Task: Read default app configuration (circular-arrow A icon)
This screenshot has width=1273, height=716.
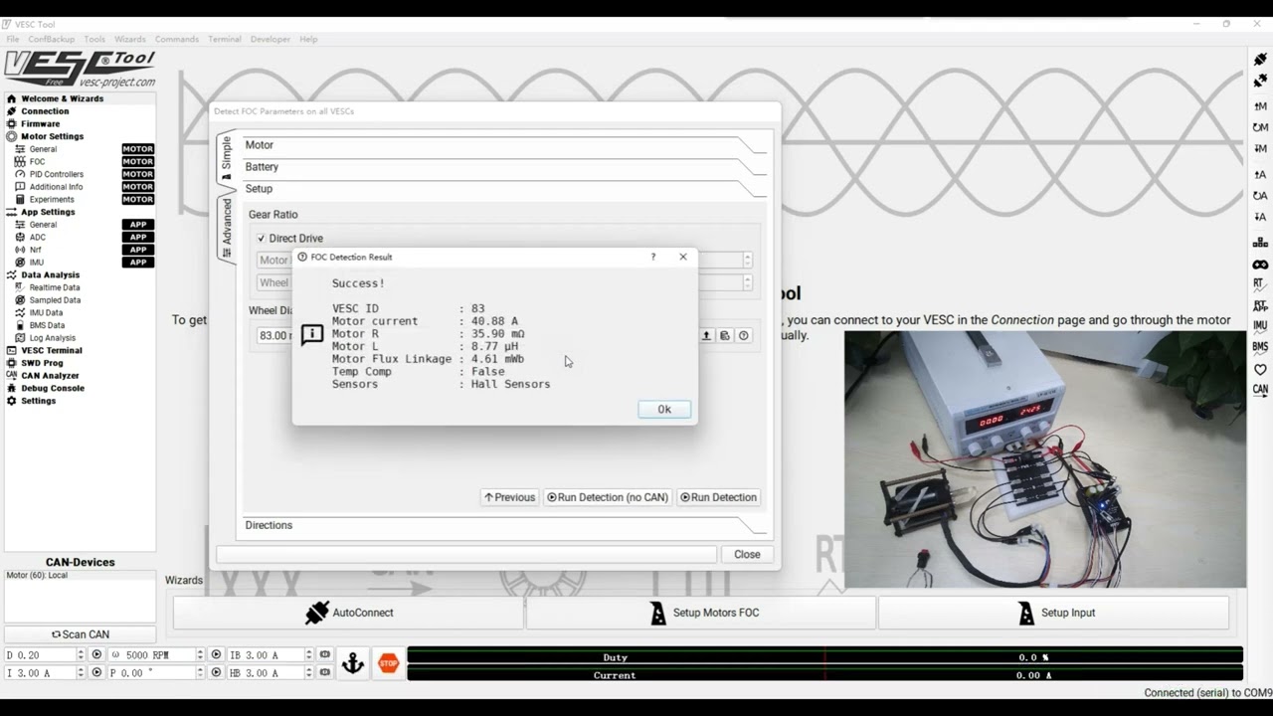Action: click(x=1260, y=196)
